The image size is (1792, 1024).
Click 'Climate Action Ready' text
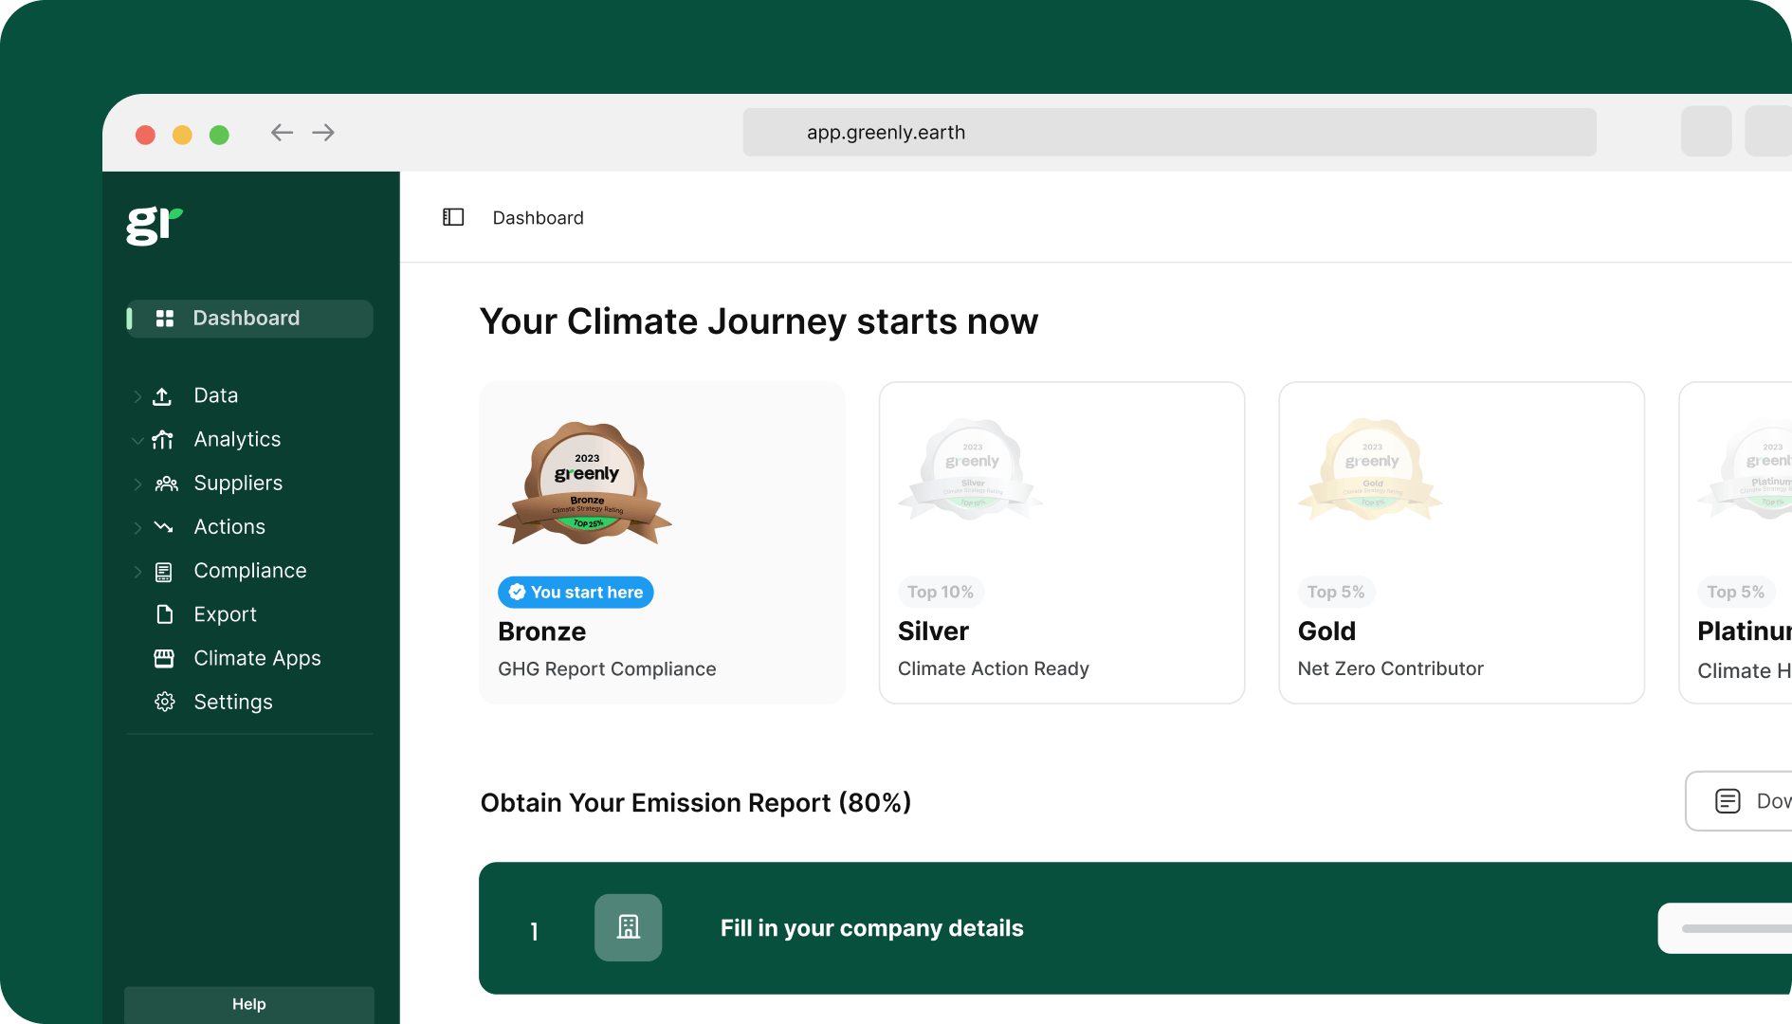[993, 669]
